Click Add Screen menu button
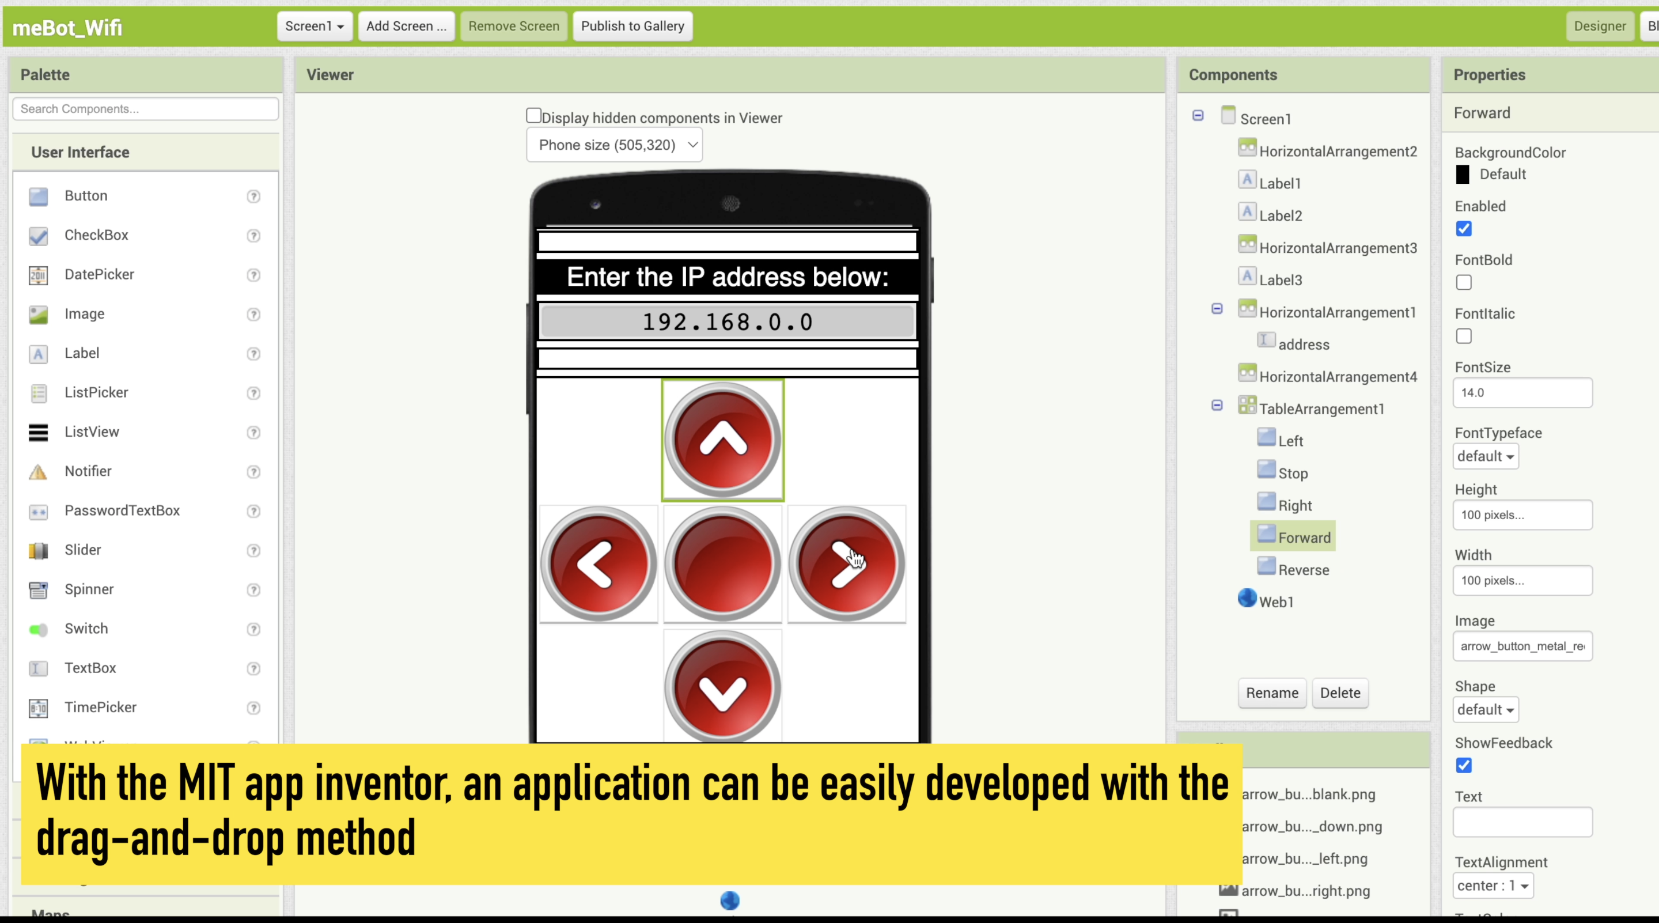 tap(406, 25)
